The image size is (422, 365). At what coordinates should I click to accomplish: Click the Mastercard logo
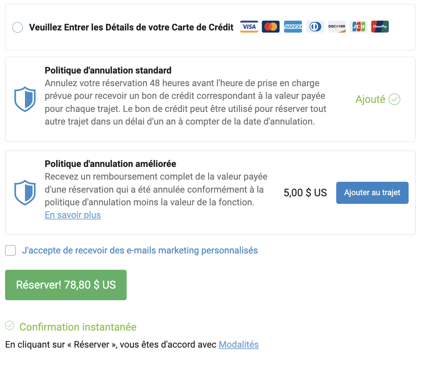click(x=271, y=27)
